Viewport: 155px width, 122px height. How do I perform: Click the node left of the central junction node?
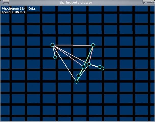[84, 67]
